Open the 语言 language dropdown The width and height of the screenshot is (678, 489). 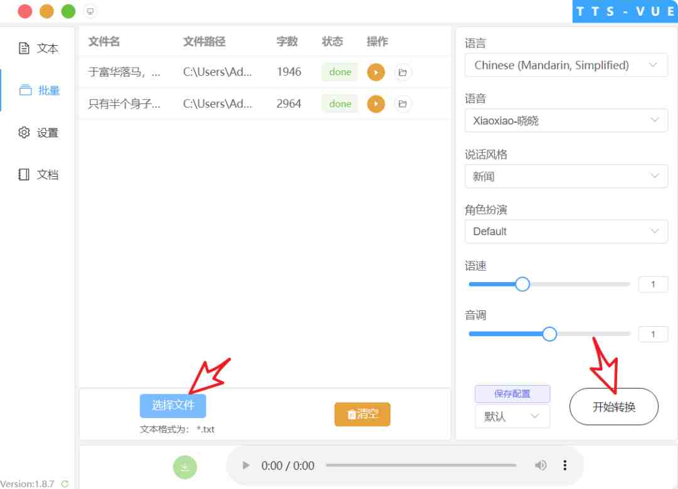coord(566,65)
